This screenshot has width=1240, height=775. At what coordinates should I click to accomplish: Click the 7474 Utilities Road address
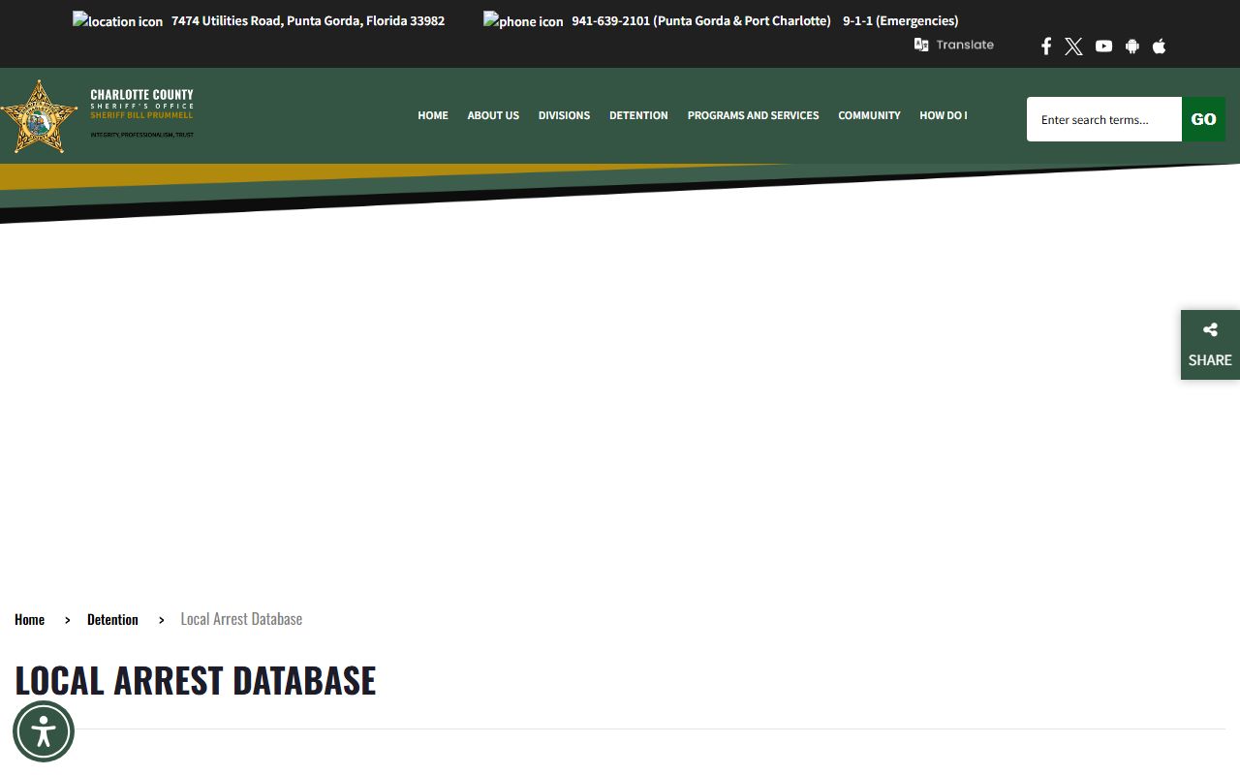(308, 20)
